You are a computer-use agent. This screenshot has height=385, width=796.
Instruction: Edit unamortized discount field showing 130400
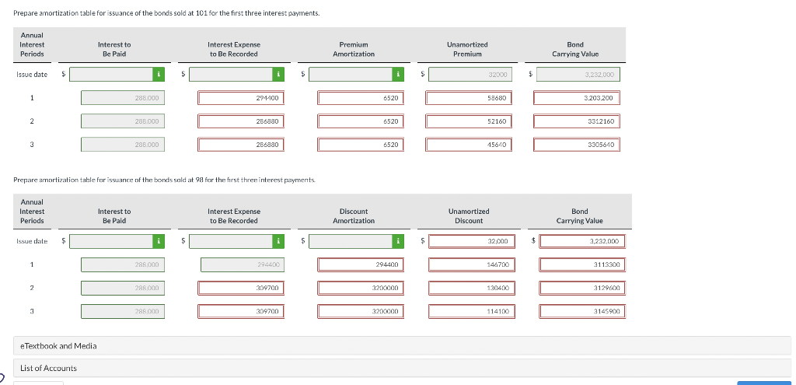click(x=472, y=288)
